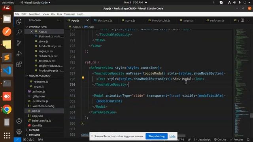This screenshot has height=142, width=253.
Task: Open .eslintrc.js in file tree
Action: point(38,92)
